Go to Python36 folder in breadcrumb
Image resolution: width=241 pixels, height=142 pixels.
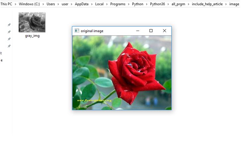(157, 4)
